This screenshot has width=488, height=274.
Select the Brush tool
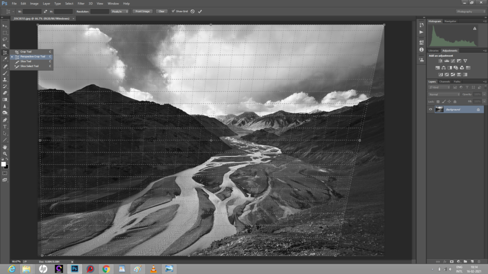(x=5, y=73)
